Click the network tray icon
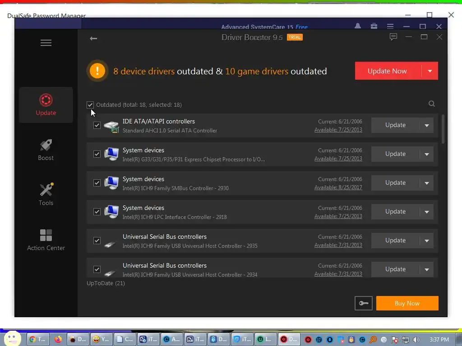 (406, 340)
